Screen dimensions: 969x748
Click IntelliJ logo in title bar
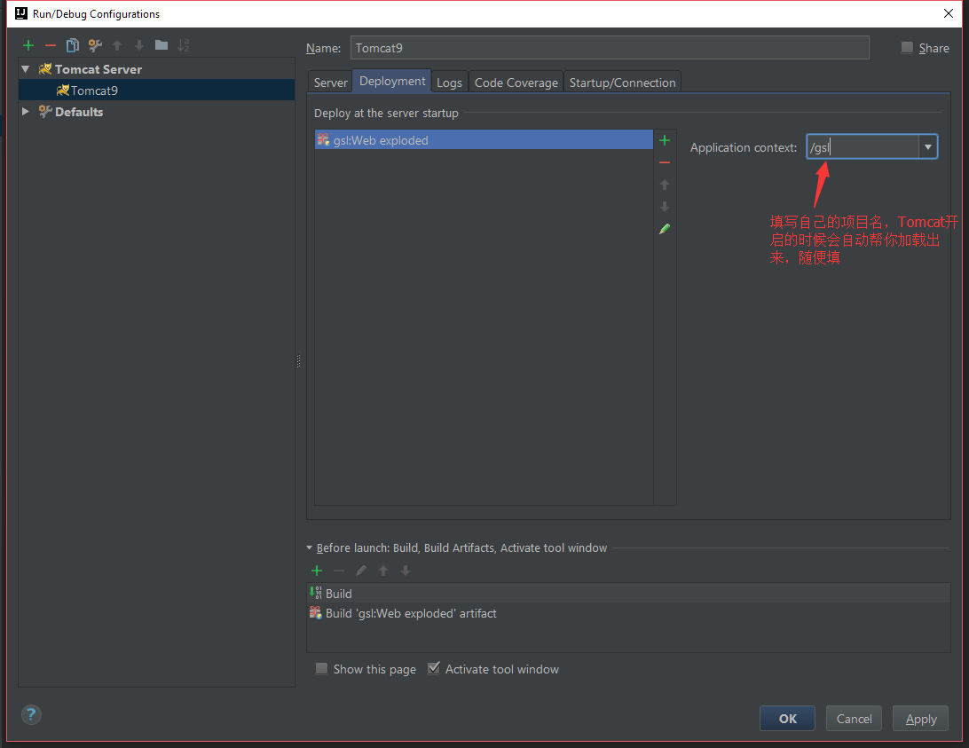21,13
